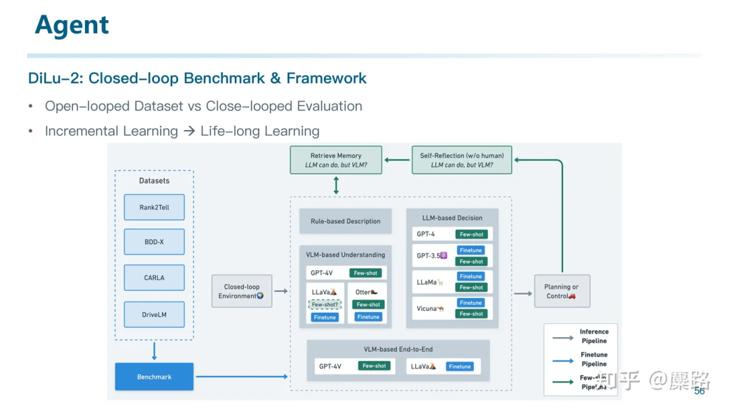Viewport: 729px width, 410px height.
Task: Click the volcano icon beside LLaVa in VLM-based End-to-End
Action: click(x=433, y=366)
